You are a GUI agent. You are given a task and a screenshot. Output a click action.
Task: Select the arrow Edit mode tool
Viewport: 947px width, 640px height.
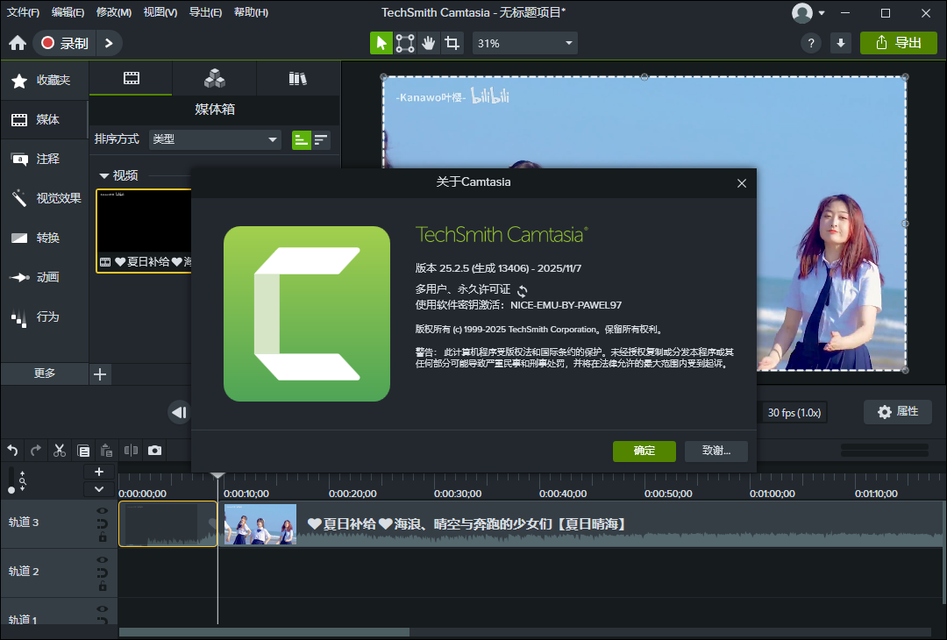tap(381, 44)
